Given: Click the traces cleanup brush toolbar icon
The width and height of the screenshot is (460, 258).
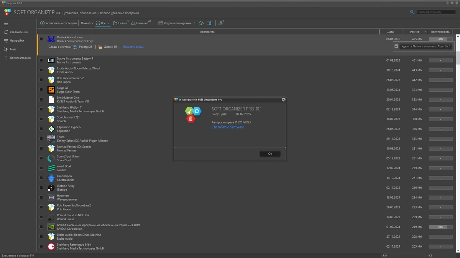Looking at the screenshot, I should [220, 23].
